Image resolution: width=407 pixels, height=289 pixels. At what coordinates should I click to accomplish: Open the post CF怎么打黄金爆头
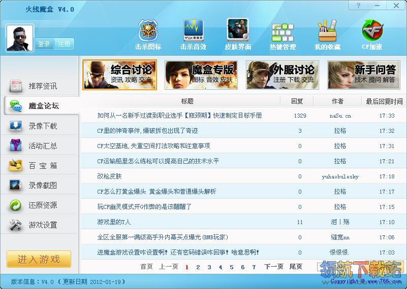pos(156,192)
